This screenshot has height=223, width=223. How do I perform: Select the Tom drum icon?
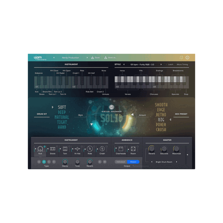coord(65,149)
